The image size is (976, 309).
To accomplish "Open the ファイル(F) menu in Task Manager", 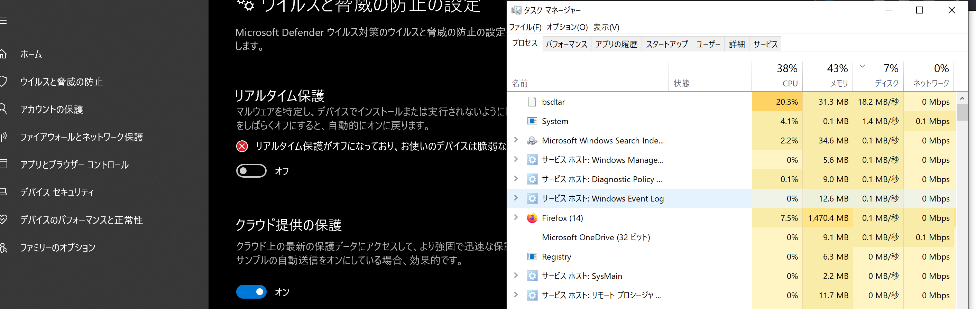I will [525, 27].
